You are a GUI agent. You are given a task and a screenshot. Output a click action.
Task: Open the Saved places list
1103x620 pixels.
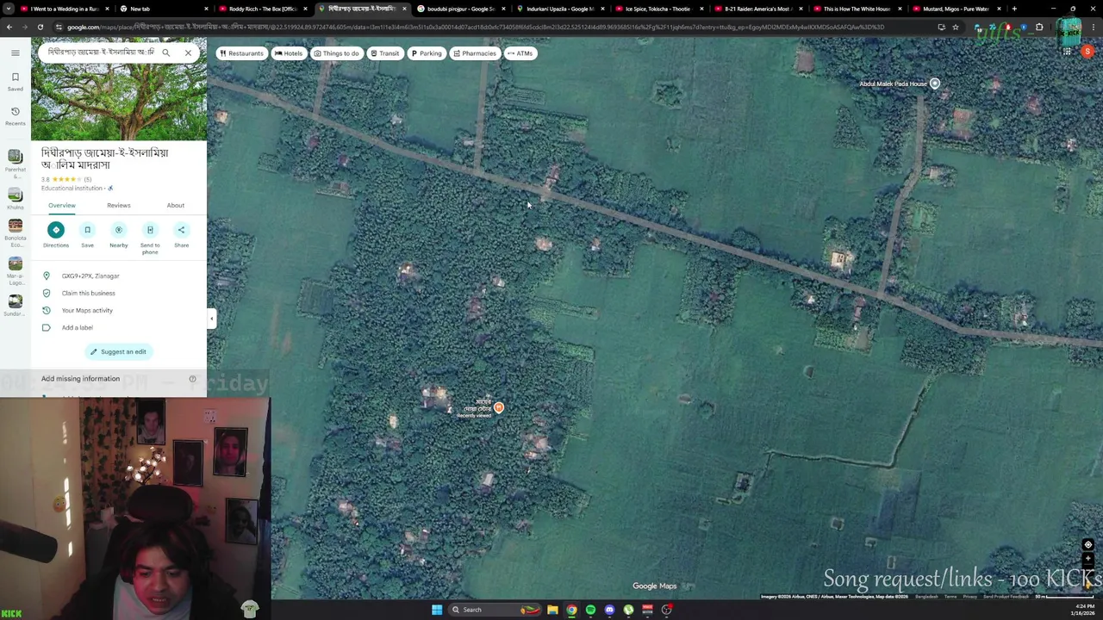pos(15,82)
